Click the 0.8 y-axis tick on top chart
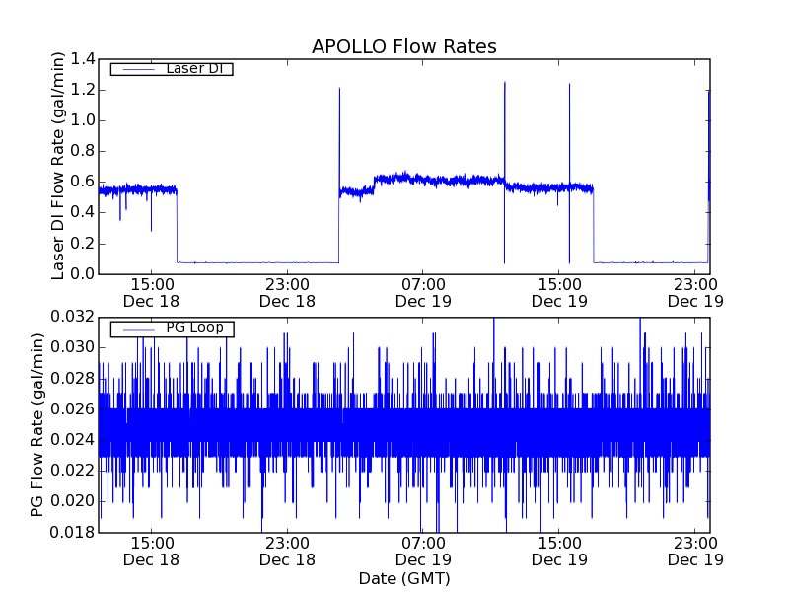Screen dimensions: 789x592 83,152
